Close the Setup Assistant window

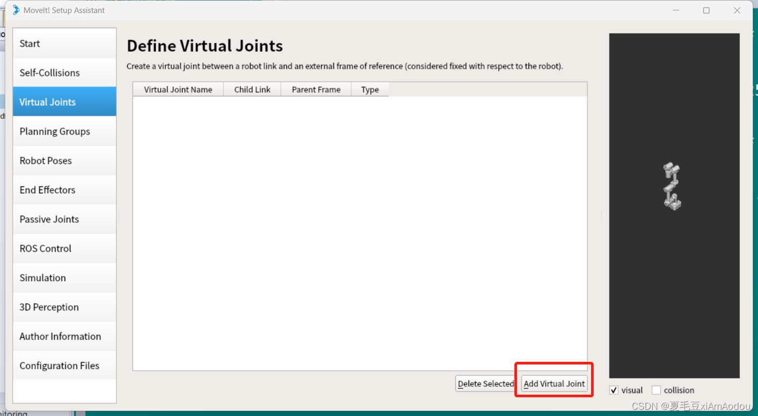coord(737,10)
